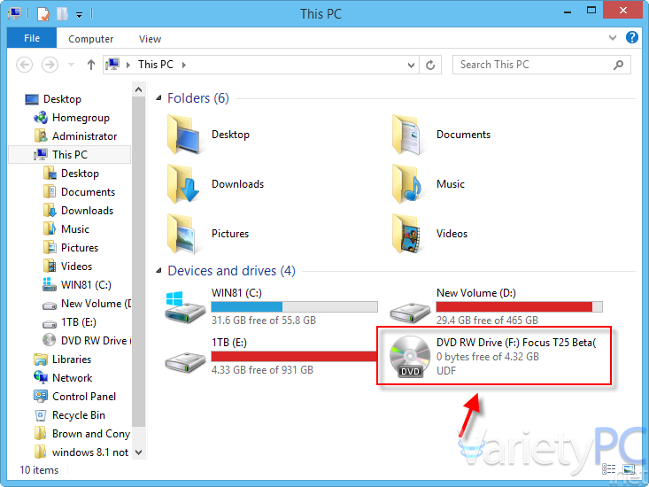Click the system icon in the title bar
Viewport: 649px width, 487px height.
click(14, 14)
